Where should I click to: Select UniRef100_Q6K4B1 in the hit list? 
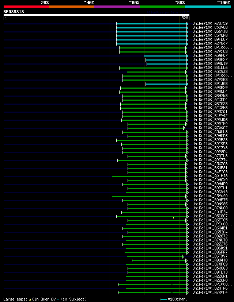210,228
